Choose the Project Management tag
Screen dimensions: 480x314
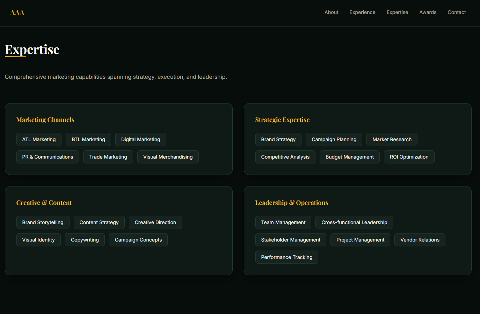(360, 240)
